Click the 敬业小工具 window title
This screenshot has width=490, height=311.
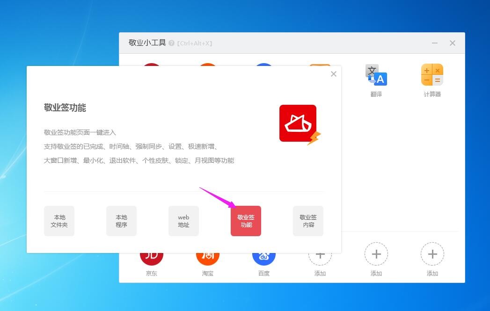pos(147,43)
